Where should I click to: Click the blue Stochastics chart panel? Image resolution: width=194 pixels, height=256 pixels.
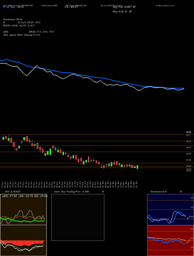[170, 209]
